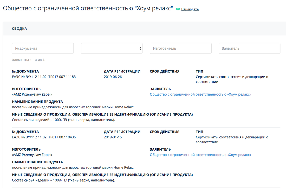
Task: Click product name text in the 2019-06-26 record
Action: [73, 107]
